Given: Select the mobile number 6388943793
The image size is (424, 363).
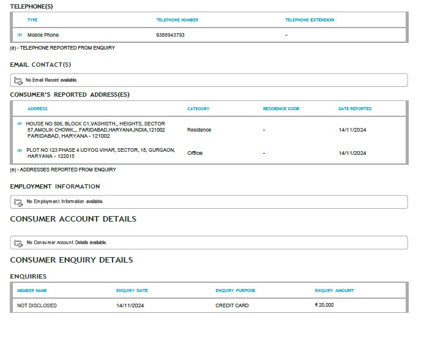Looking at the screenshot, I should point(170,35).
